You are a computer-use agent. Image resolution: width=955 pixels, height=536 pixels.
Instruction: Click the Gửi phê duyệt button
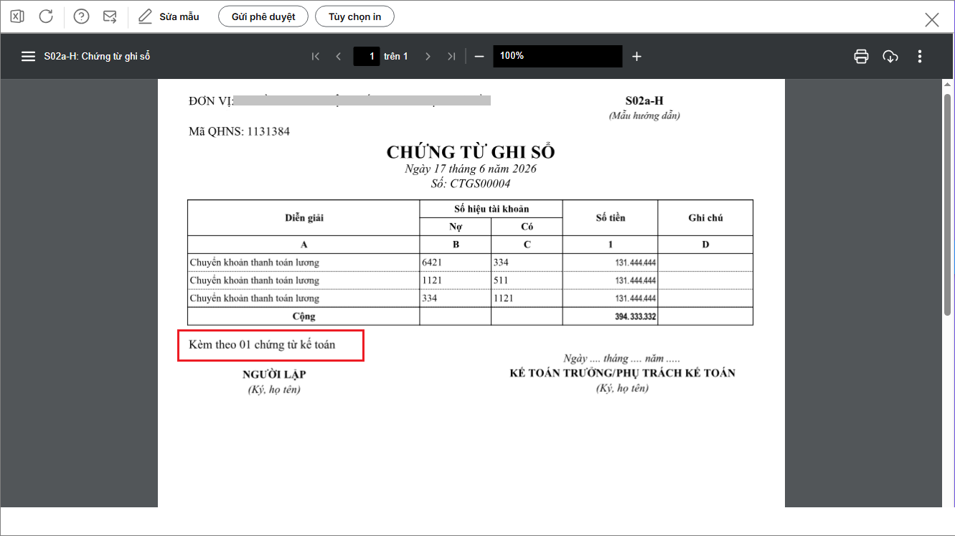263,17
